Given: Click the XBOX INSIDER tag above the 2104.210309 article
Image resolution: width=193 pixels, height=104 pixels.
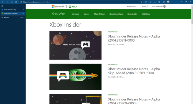Looking at the screenshot, I should (x=113, y=95).
